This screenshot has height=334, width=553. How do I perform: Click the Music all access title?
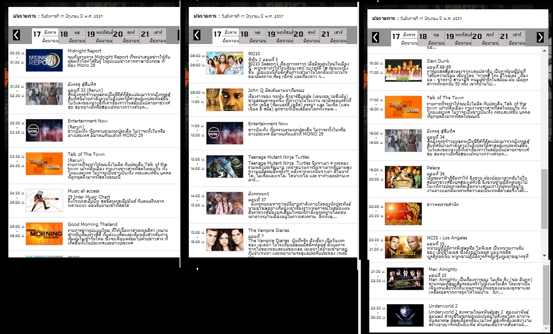pos(84,191)
